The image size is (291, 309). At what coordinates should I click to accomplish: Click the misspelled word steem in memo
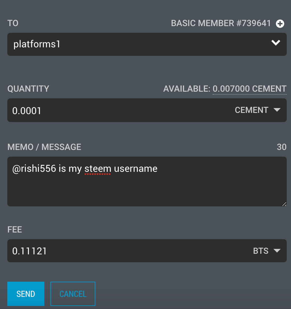(x=98, y=169)
